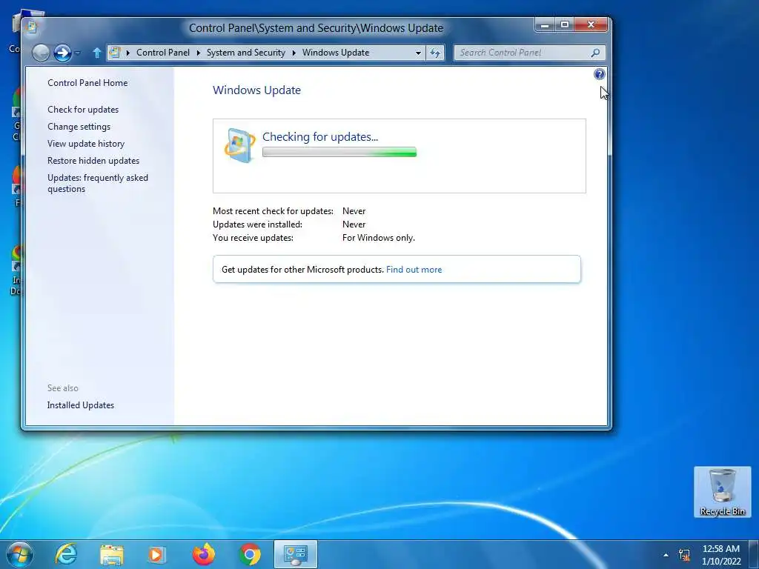759x569 pixels.
Task: Minimize the Control Panel window
Action: click(545, 24)
